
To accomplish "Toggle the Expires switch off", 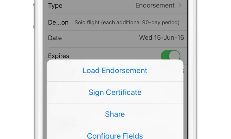I will click(x=171, y=56).
